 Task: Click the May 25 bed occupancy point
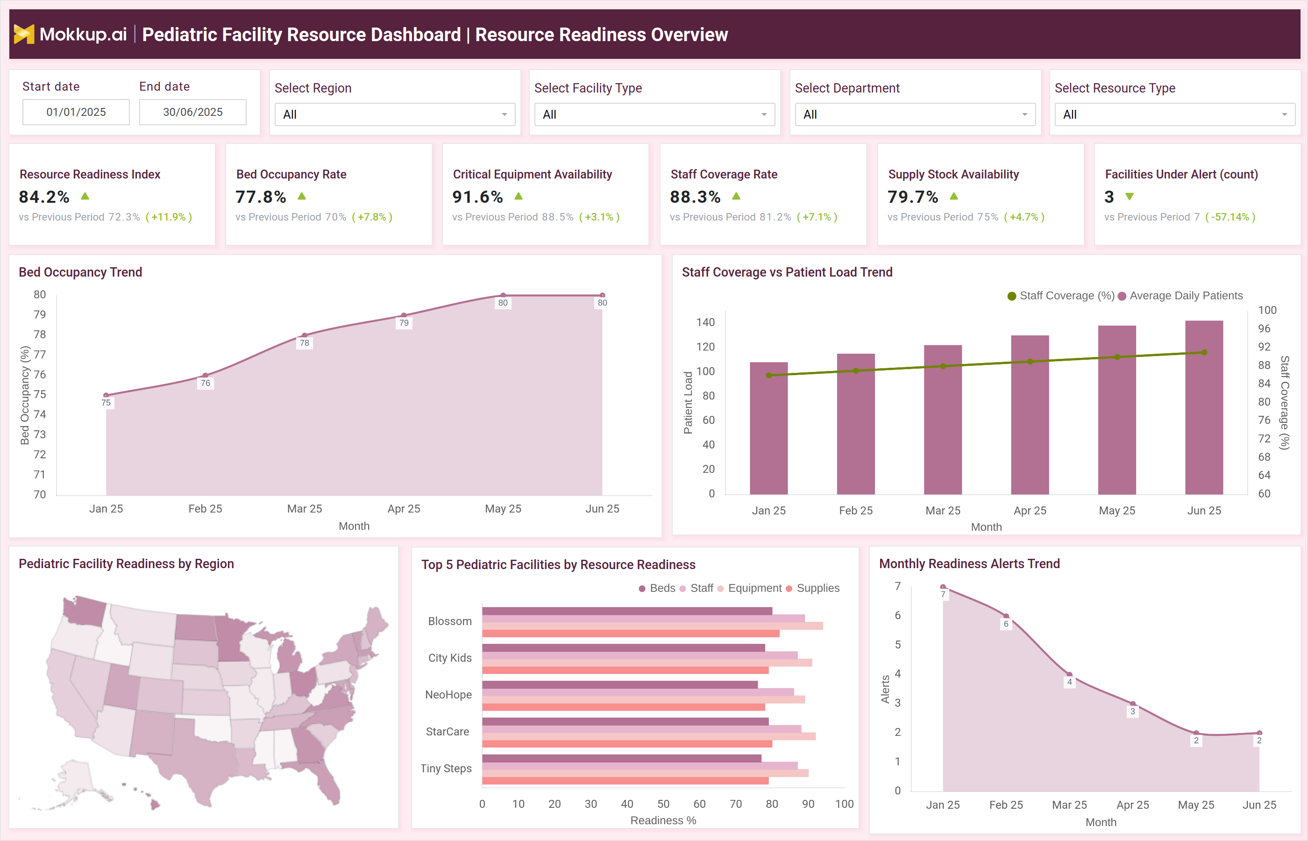503,295
